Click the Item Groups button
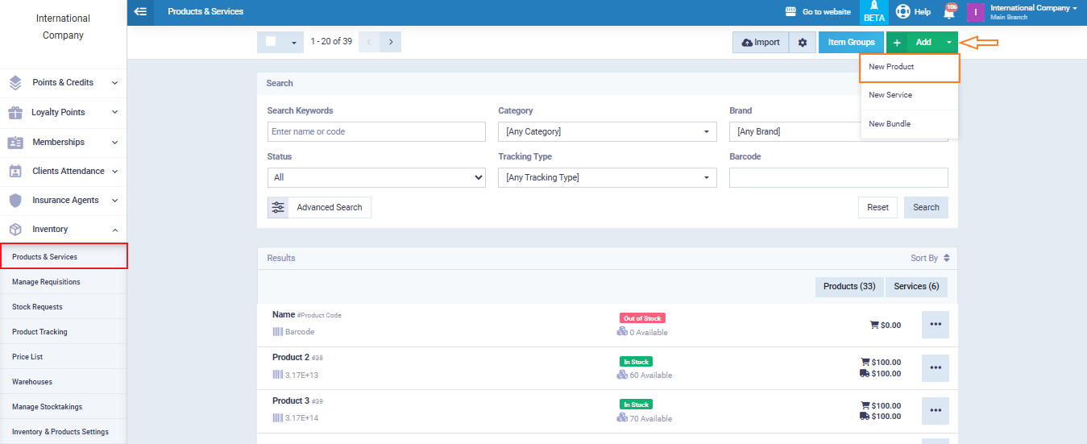Image resolution: width=1087 pixels, height=444 pixels. (851, 43)
